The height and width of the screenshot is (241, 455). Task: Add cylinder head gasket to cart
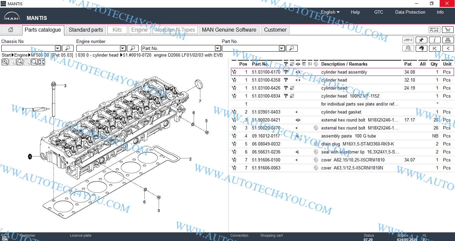click(x=234, y=112)
